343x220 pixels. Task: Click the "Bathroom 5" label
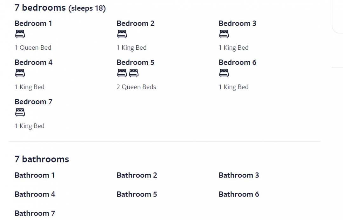click(x=137, y=194)
